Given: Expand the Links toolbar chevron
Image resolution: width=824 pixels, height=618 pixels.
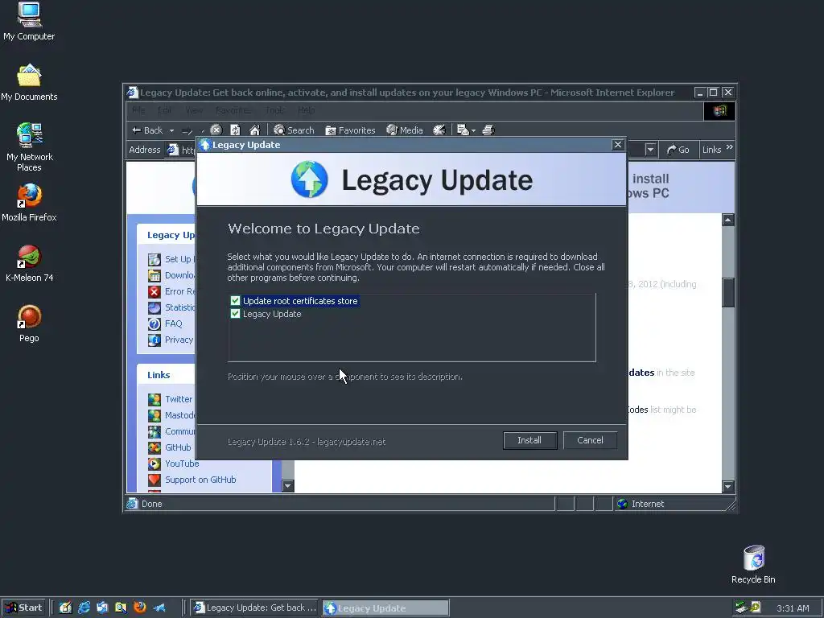Looking at the screenshot, I should tap(729, 148).
